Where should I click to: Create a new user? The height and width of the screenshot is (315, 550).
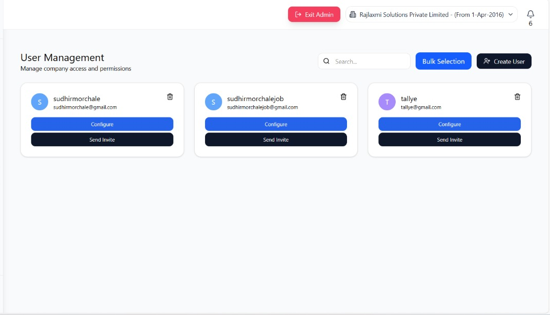[x=504, y=61]
